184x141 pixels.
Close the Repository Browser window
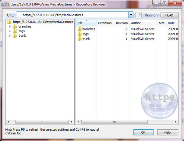coord(175,3)
